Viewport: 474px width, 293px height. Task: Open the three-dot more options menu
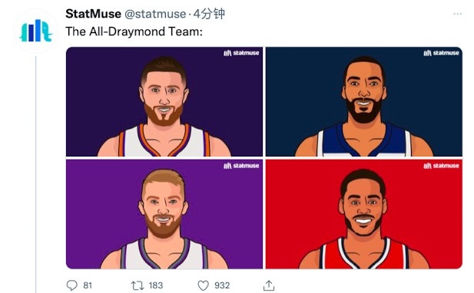click(457, 14)
